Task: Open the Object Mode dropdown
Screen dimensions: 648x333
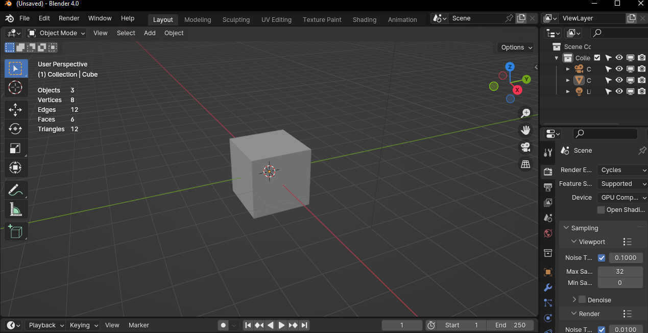Action: 57,33
